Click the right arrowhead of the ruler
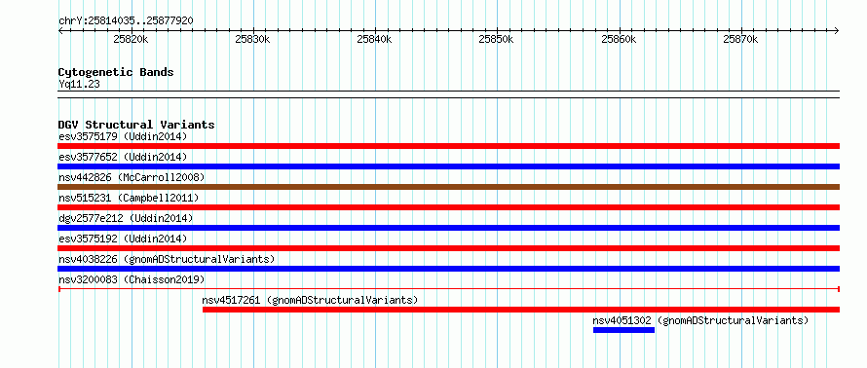 tap(837, 30)
